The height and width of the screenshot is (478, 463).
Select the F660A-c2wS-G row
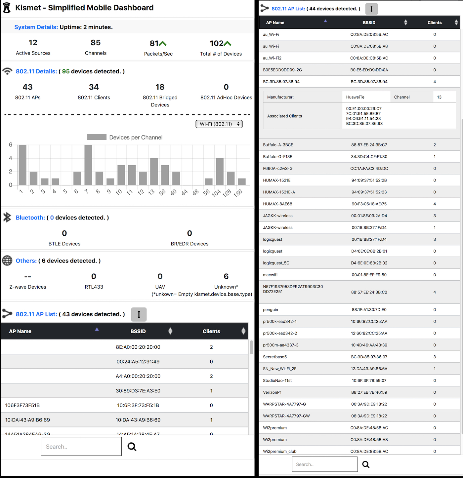click(360, 169)
